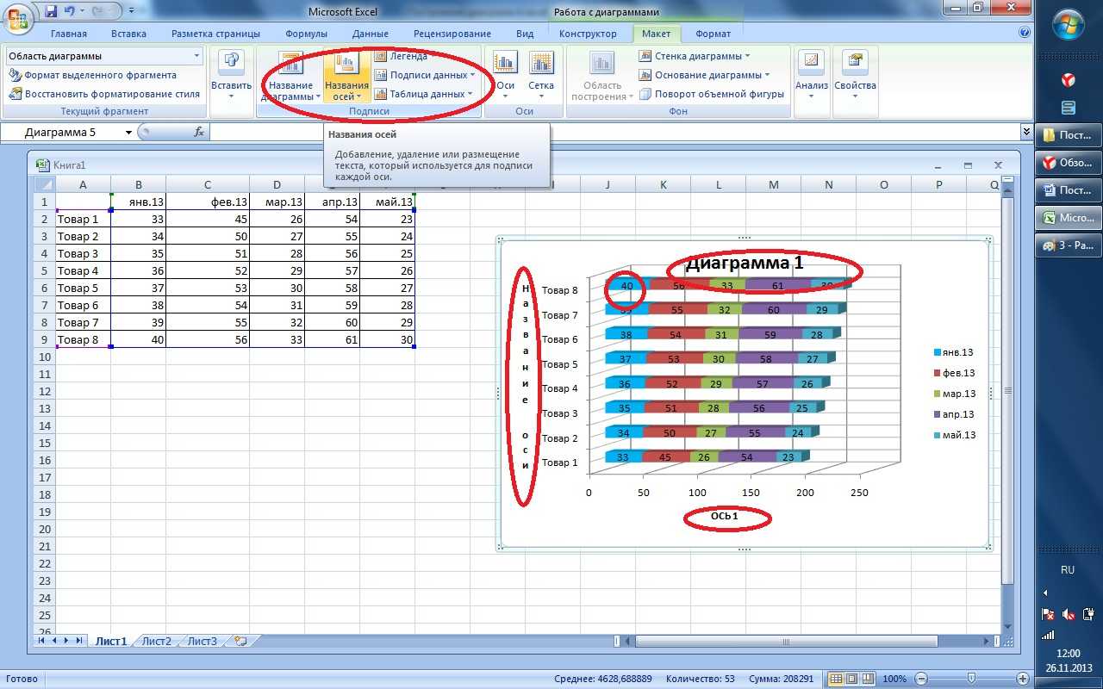Screen dimensions: 1103x689
Task: Expand the Подписи данных dropdown
Action: click(472, 75)
